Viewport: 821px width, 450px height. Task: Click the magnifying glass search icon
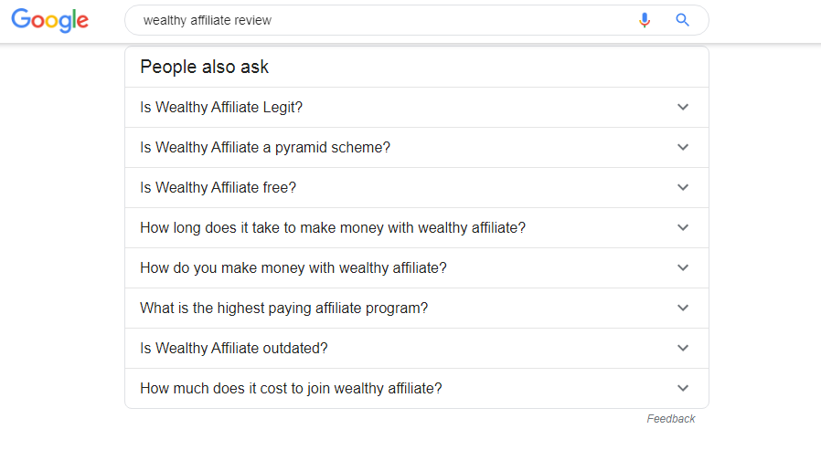tap(682, 20)
